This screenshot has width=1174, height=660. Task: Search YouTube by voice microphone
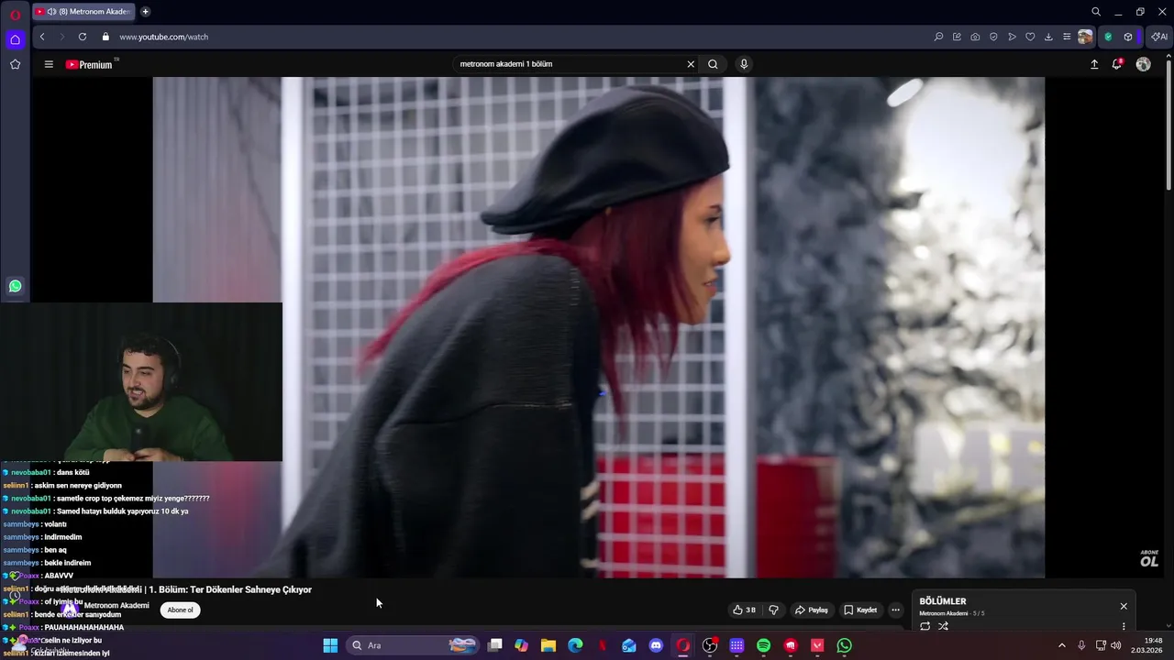pos(744,64)
